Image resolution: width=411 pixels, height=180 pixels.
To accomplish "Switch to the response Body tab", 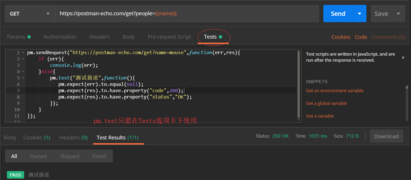I will (10, 138).
